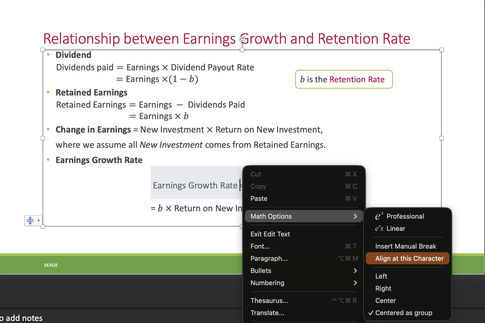Click Paste in the context menu
This screenshot has height=323, width=485.
304,198
